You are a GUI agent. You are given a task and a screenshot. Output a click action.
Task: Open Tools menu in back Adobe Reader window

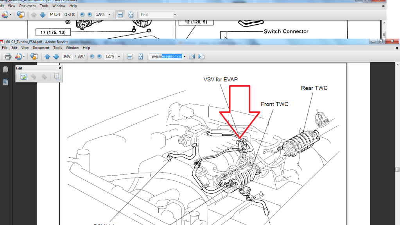click(x=44, y=5)
